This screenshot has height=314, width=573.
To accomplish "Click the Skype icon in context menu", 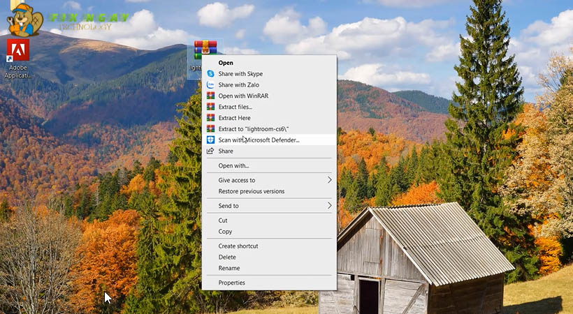I will (x=210, y=74).
